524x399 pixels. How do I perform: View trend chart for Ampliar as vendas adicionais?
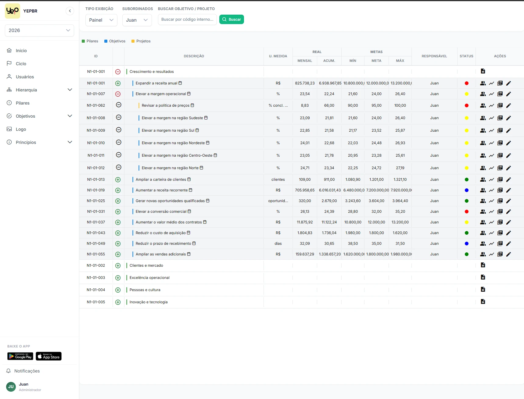point(491,254)
